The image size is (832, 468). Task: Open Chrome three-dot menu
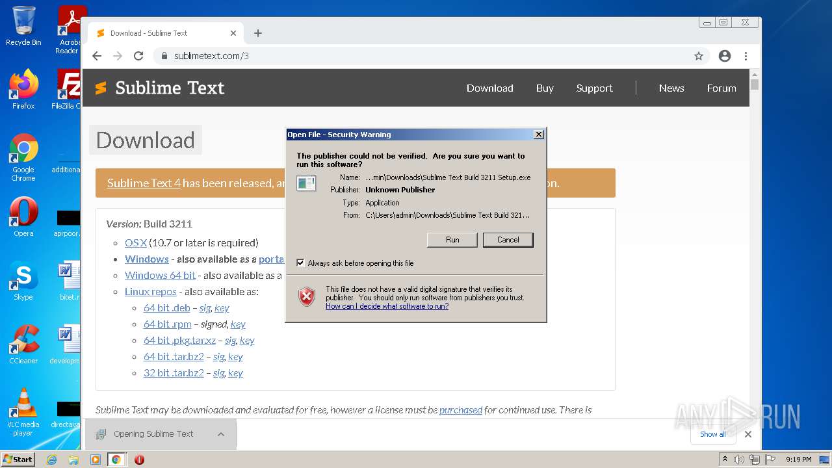[746, 56]
